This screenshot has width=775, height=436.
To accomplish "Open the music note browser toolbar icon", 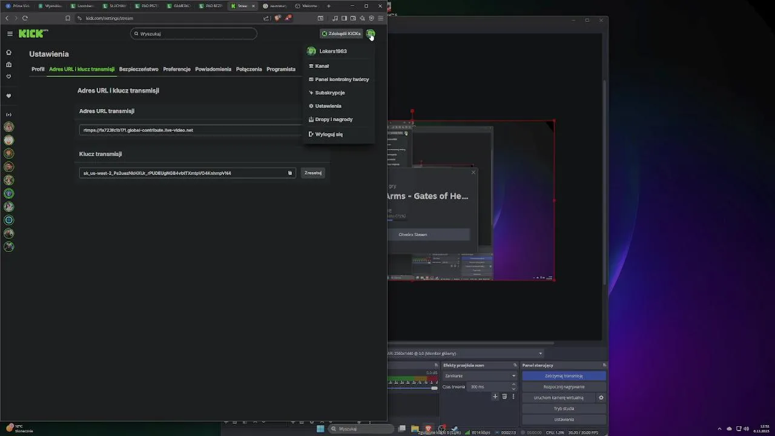I will pos(335,18).
